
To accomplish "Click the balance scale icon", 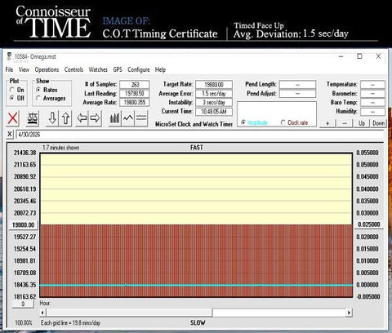I will point(33,118).
